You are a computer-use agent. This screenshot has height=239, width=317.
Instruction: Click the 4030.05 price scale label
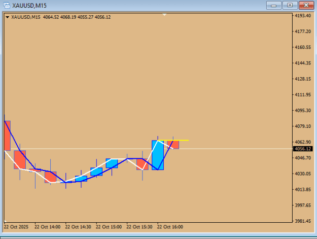click(303, 174)
